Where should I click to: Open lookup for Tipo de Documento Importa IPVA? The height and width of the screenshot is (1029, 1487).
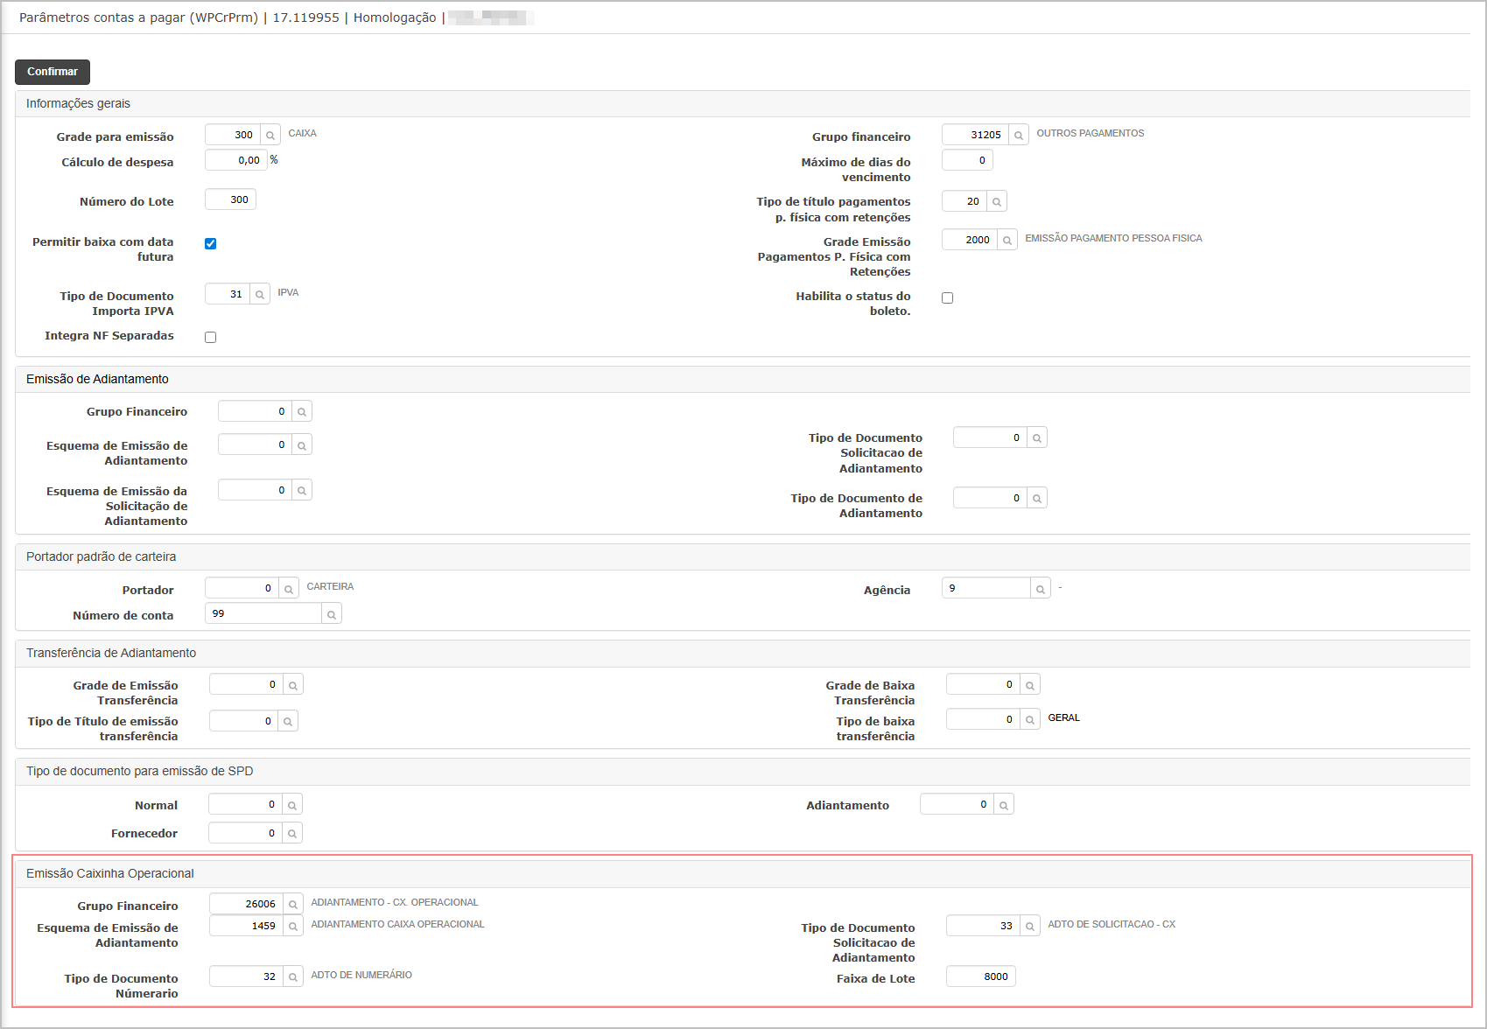coord(260,294)
